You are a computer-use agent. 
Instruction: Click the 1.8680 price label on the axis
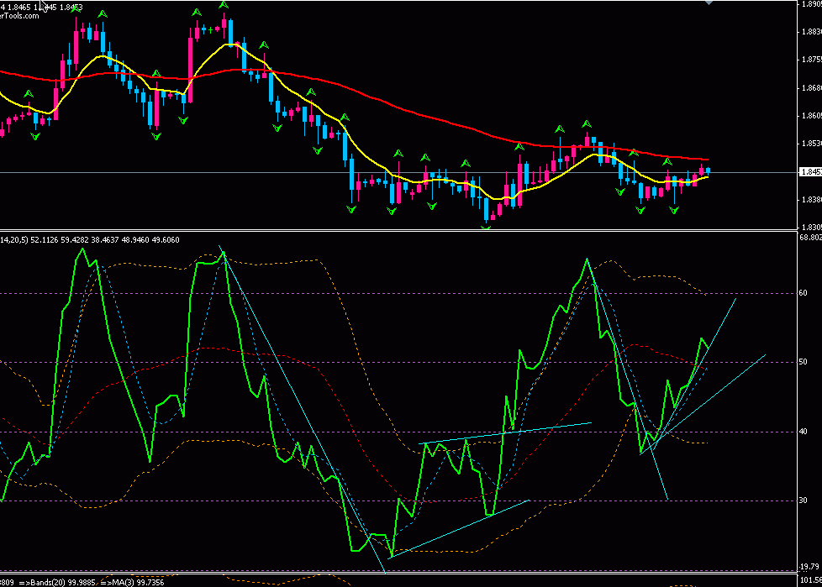click(x=809, y=87)
